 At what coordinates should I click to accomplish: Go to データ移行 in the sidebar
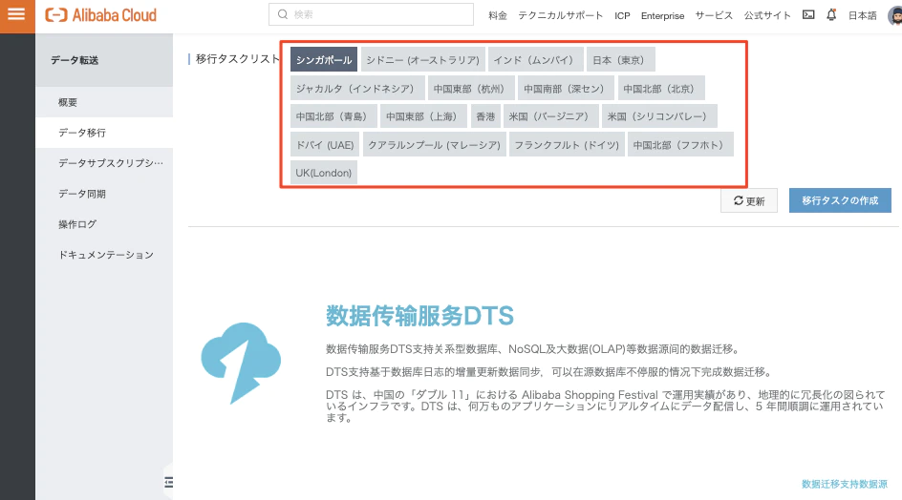tap(82, 133)
